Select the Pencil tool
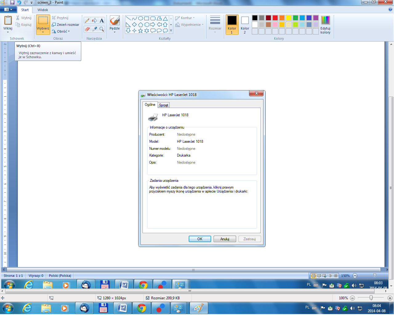394x315 pixels. (87, 21)
